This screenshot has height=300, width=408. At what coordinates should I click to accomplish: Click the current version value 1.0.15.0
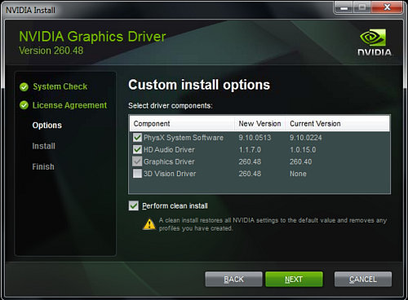(303, 150)
